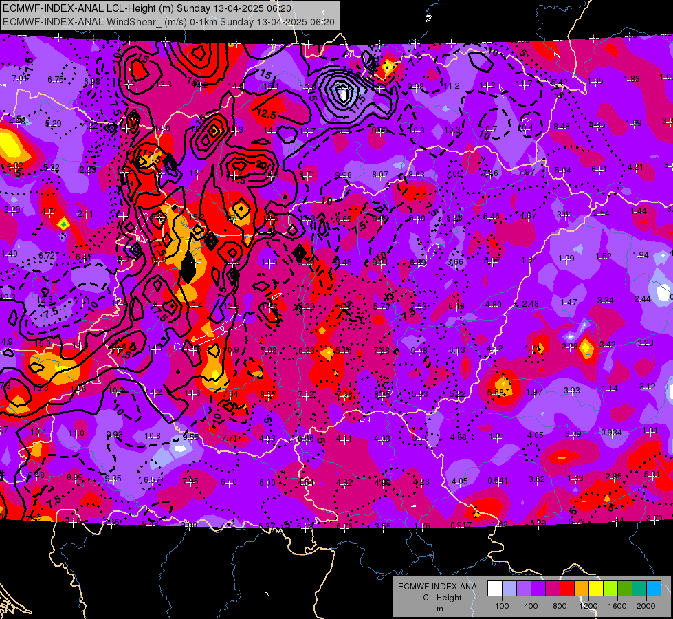The width and height of the screenshot is (673, 619).
Task: Click the grid value 3.93 on the map
Action: 572,391
